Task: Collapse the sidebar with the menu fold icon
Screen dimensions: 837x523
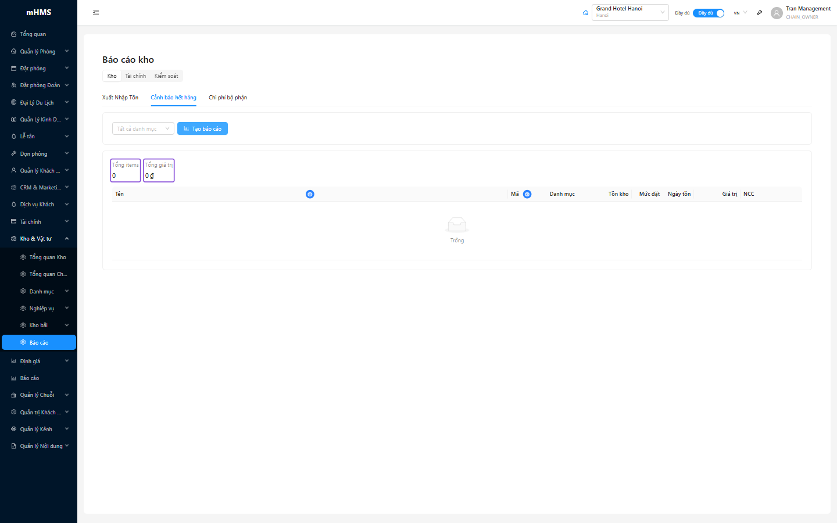Action: tap(96, 12)
